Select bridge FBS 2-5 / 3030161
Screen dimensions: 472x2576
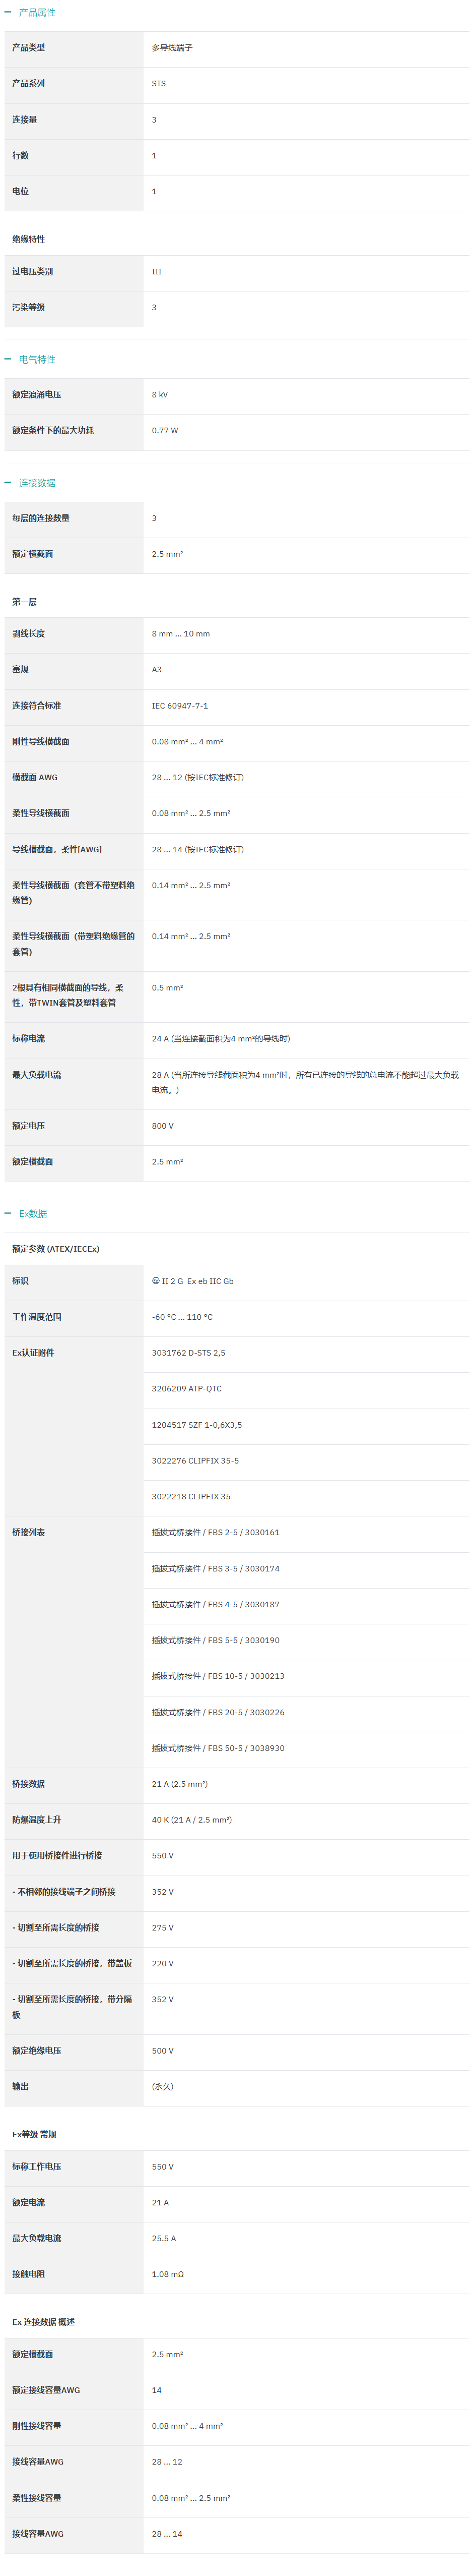tap(216, 1533)
